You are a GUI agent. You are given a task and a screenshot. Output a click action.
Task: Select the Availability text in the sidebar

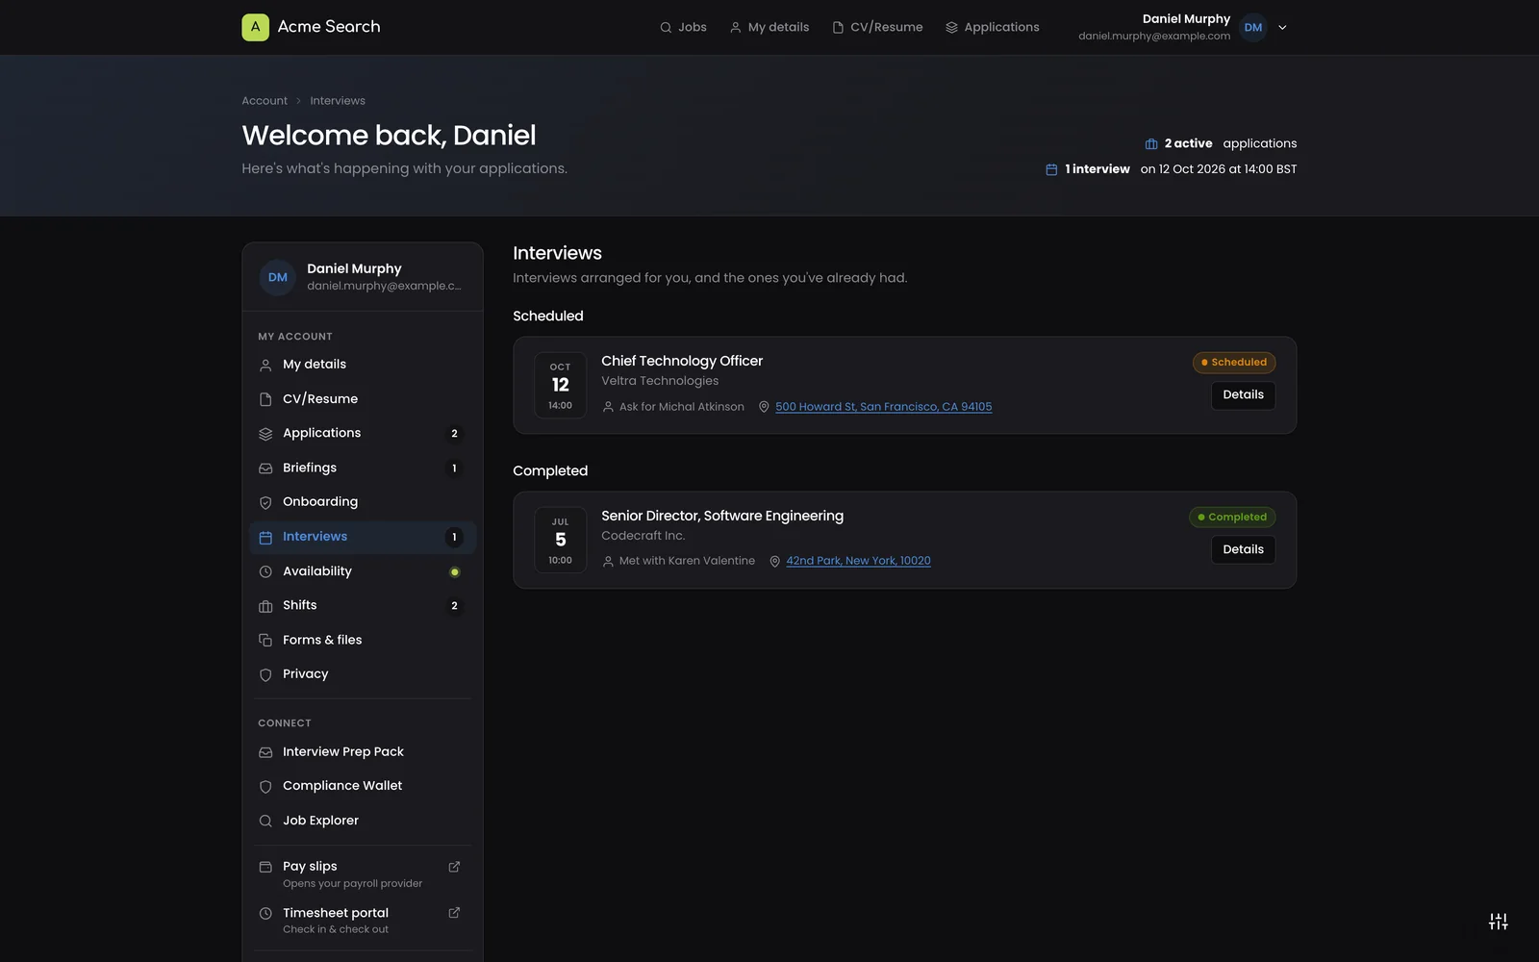click(317, 571)
